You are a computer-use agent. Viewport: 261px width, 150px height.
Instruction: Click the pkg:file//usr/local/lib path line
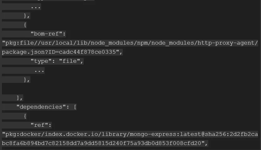(x=130, y=43)
